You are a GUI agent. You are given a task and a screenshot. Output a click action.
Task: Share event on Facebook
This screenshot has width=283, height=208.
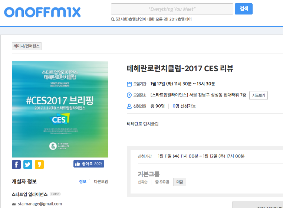tap(16, 164)
